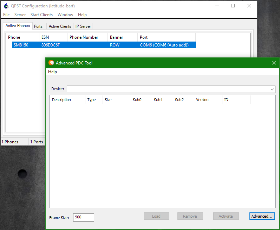280x230 pixels.
Task: Open the Window menu
Action: [65, 15]
